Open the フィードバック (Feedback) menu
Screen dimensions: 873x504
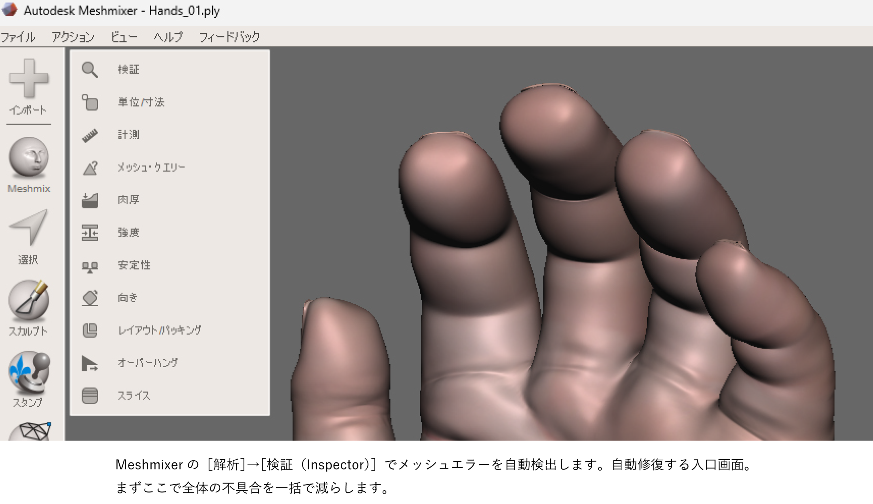coord(229,37)
